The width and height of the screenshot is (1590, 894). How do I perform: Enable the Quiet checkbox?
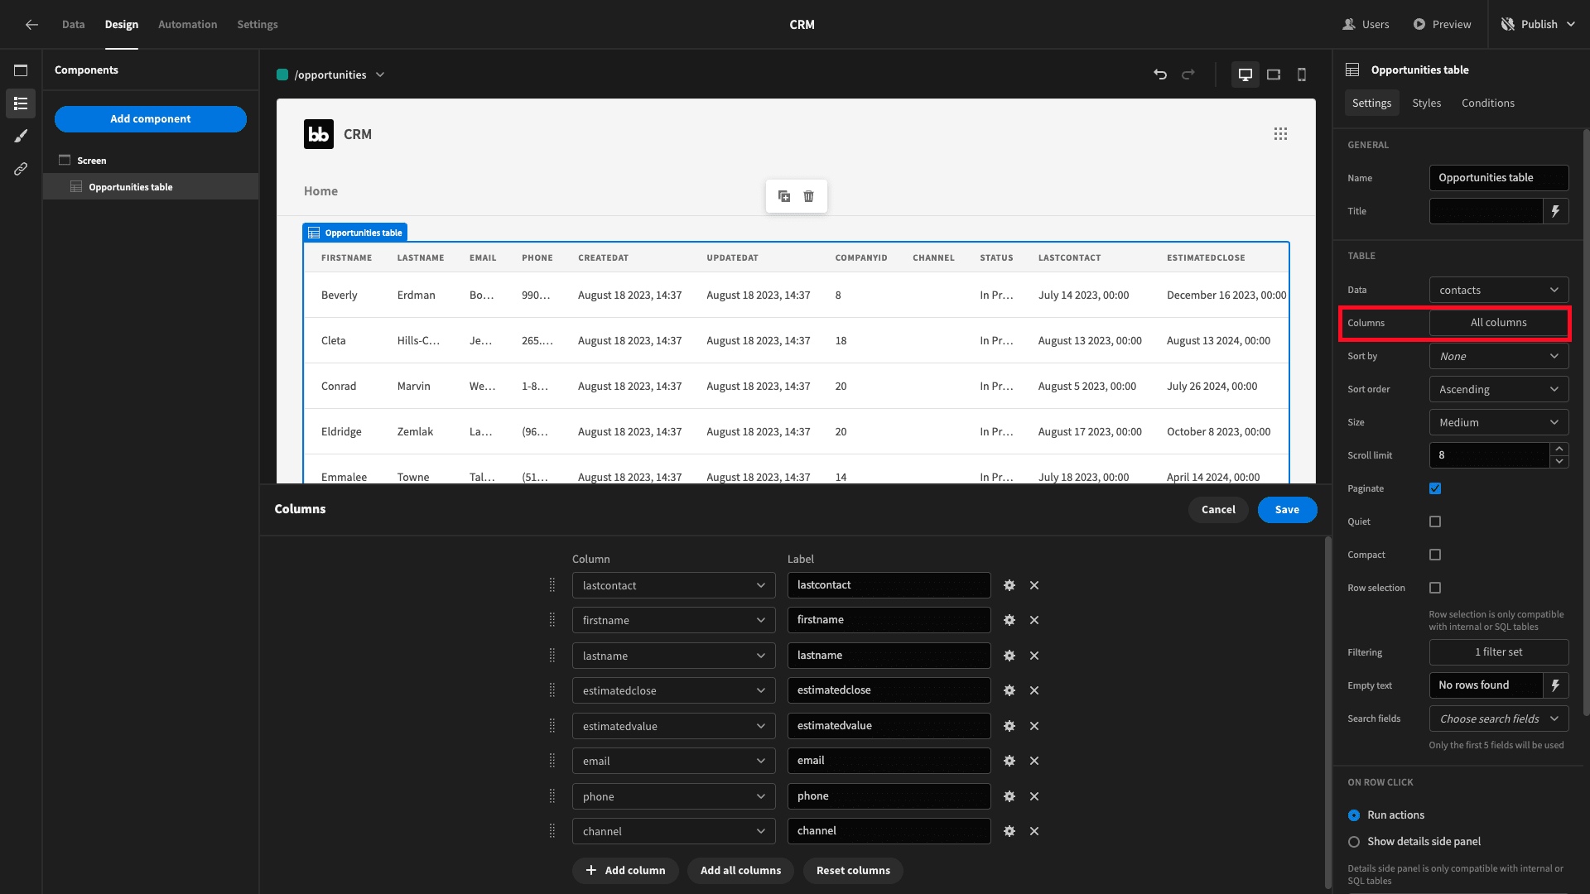1435,521
